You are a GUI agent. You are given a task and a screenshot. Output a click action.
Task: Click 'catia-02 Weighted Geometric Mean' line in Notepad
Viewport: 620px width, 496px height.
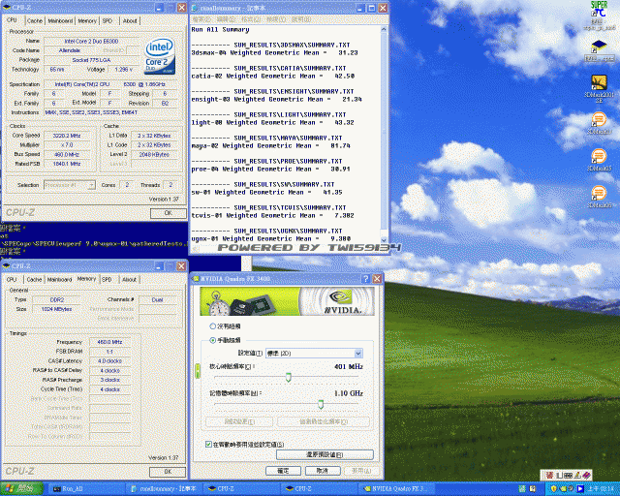(x=273, y=76)
